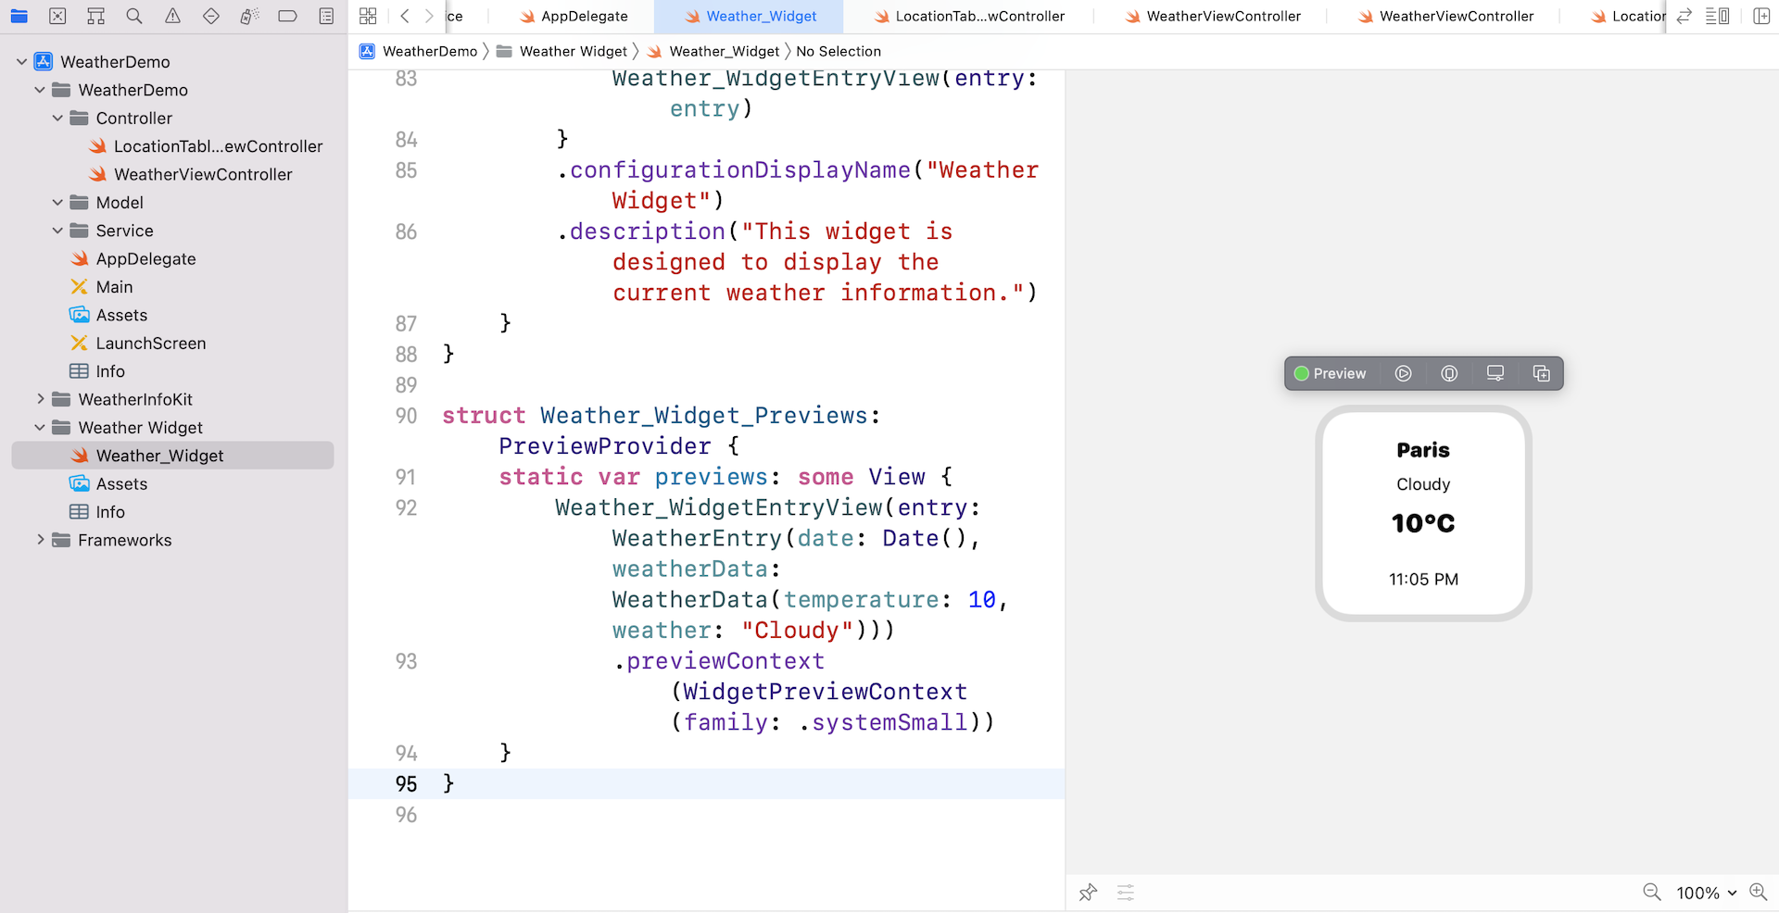This screenshot has width=1779, height=913.
Task: Duplicate the preview with variants icon
Action: coord(1541,373)
